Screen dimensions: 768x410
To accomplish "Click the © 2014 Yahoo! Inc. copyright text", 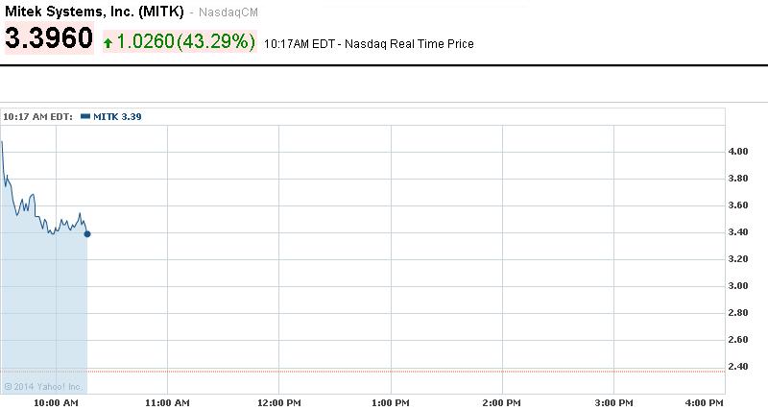I will pos(42,387).
